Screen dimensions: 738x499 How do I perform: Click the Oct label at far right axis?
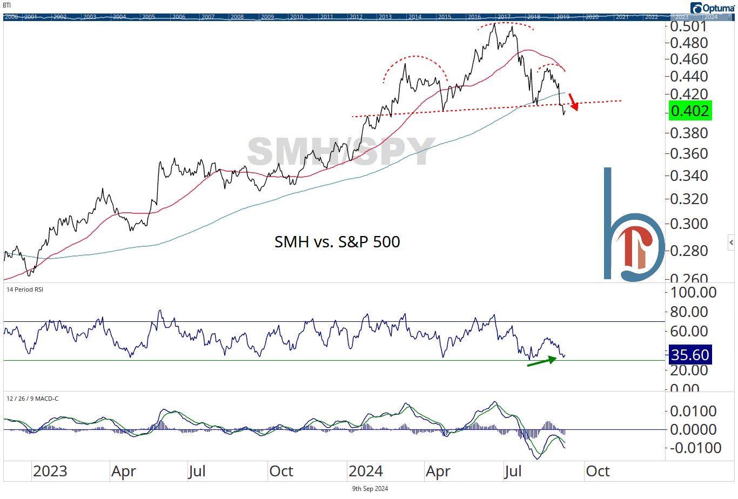tap(598, 471)
